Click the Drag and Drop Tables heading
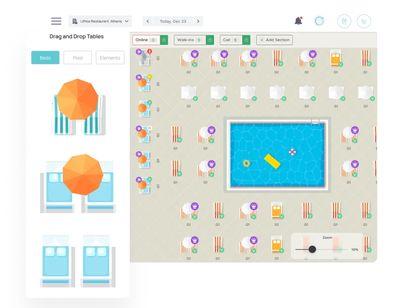 click(77, 36)
